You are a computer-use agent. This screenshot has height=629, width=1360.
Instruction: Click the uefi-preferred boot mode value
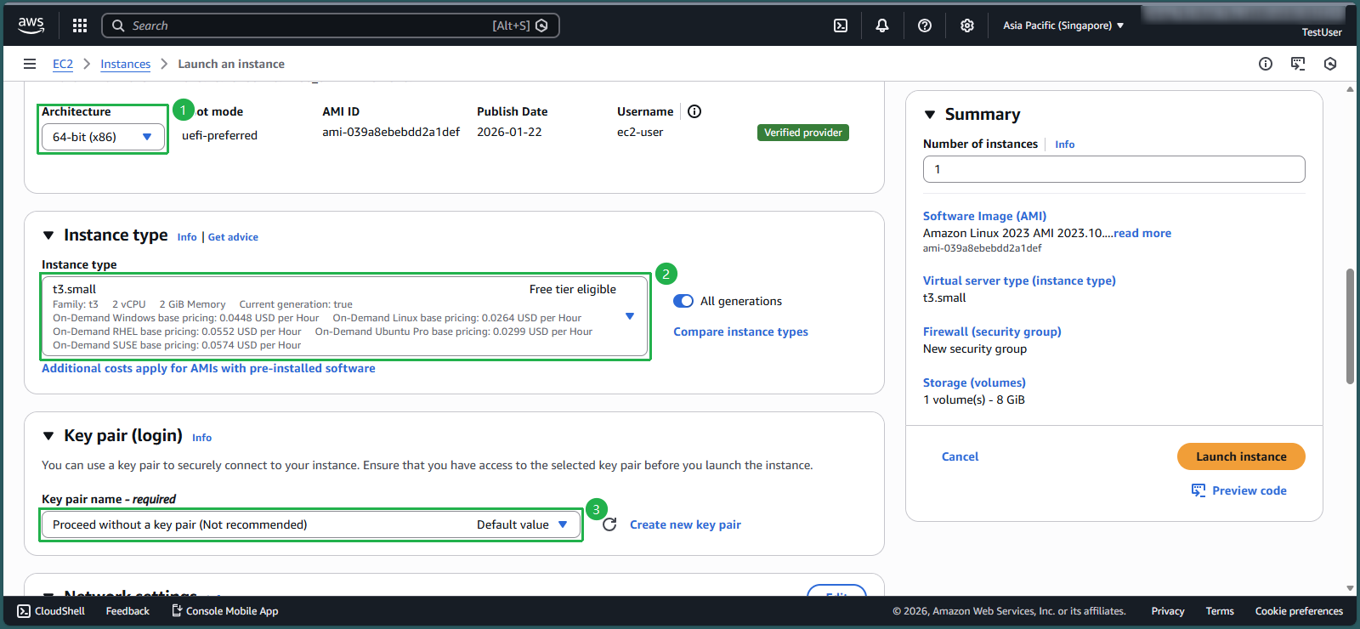tap(219, 135)
